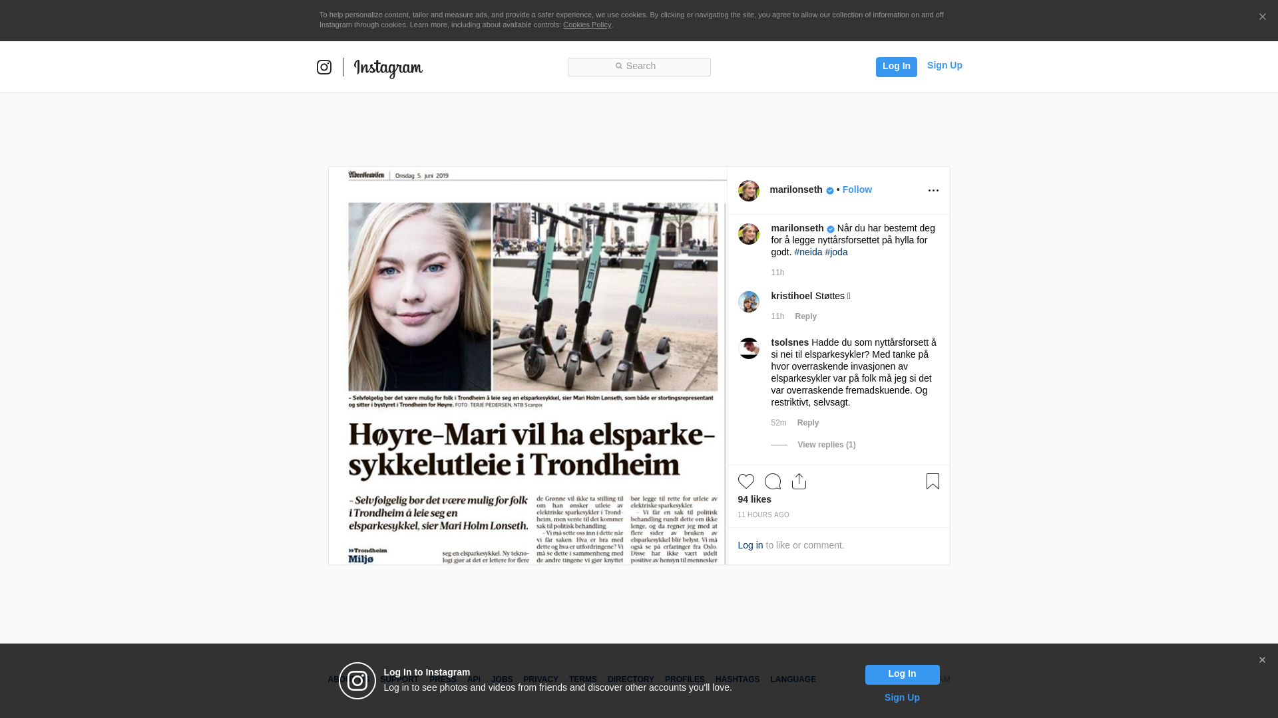
Task: Reply to kristihoel's comment
Action: pyautogui.click(x=805, y=316)
